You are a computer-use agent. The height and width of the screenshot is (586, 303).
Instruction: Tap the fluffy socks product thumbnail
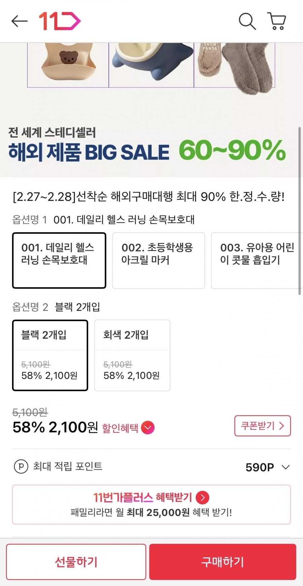point(235,66)
